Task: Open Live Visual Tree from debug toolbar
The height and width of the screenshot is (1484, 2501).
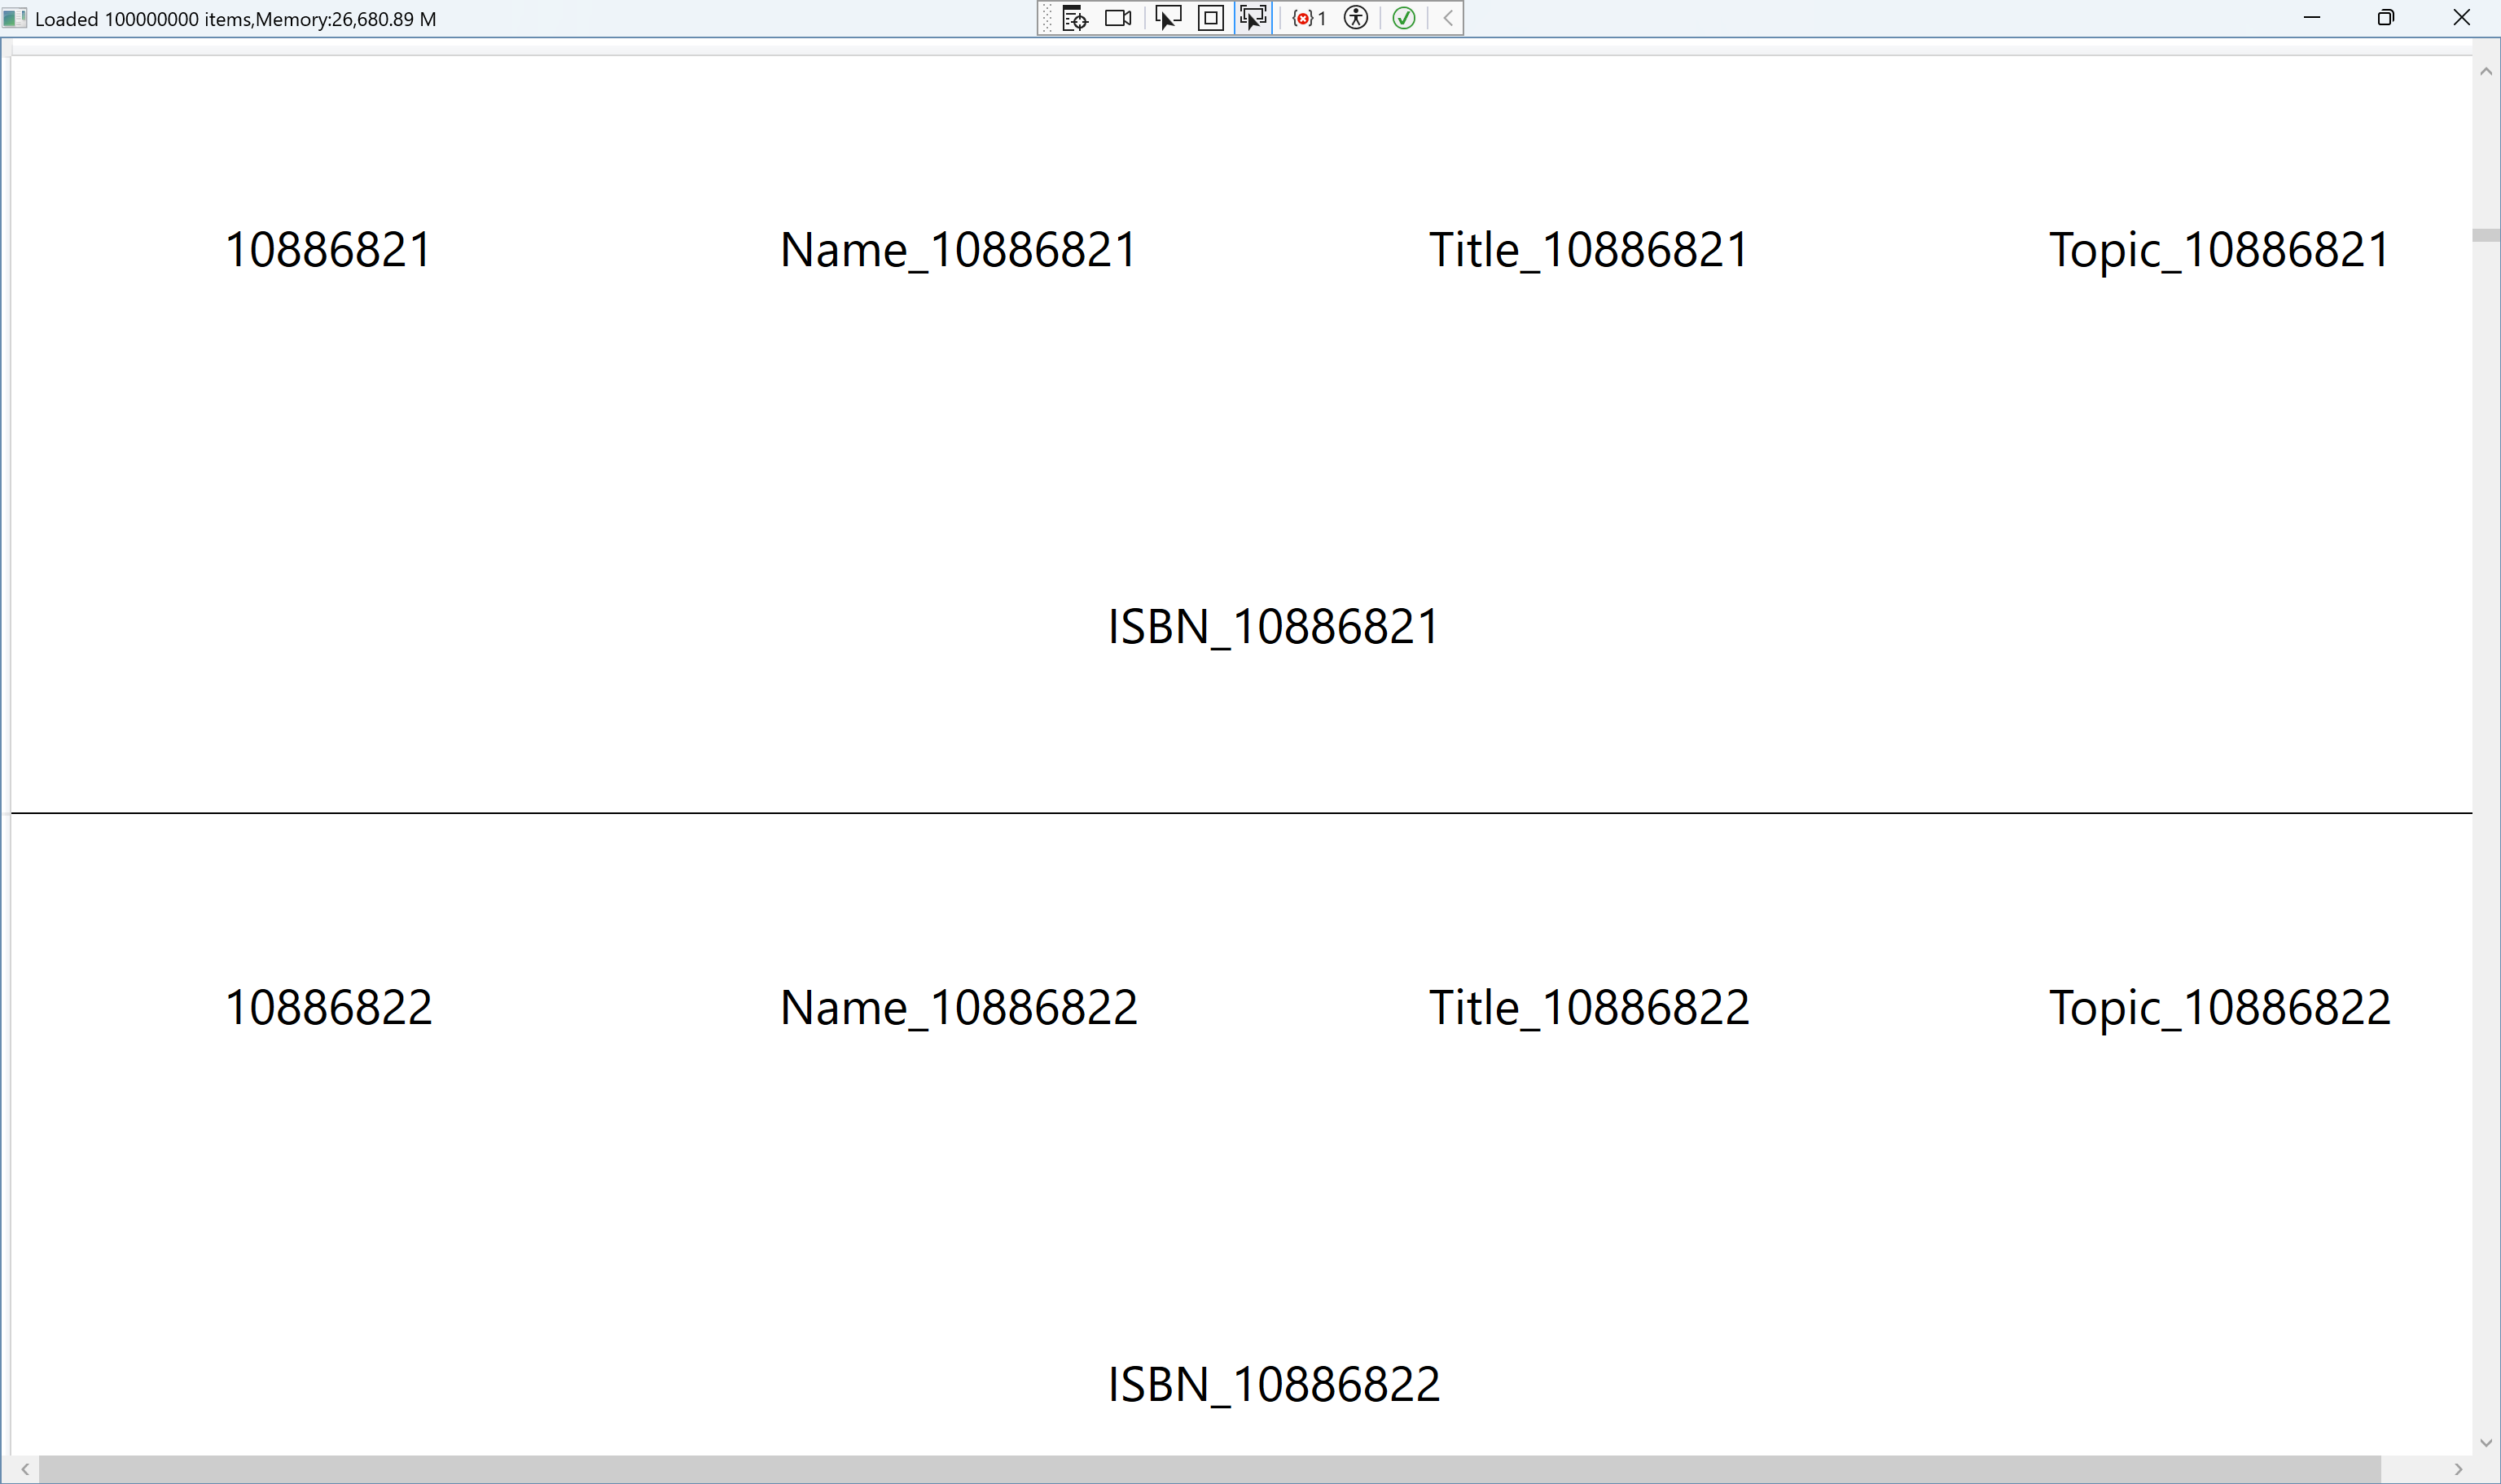Action: click(1074, 18)
